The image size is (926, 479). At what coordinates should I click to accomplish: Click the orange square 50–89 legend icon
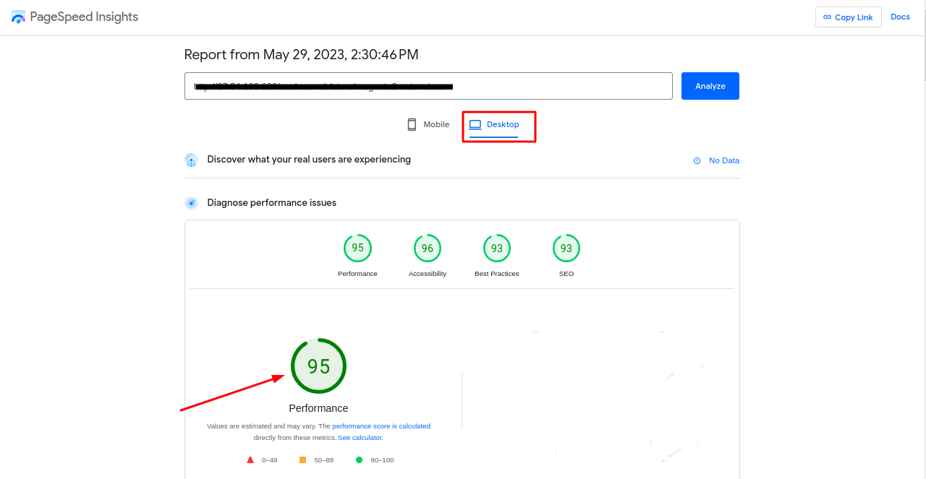coord(302,459)
